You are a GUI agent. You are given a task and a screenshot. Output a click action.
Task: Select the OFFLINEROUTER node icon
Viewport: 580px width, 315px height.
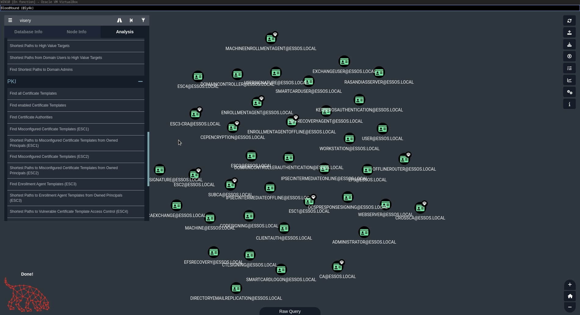pos(404,159)
